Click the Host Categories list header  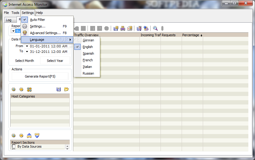pos(40,96)
